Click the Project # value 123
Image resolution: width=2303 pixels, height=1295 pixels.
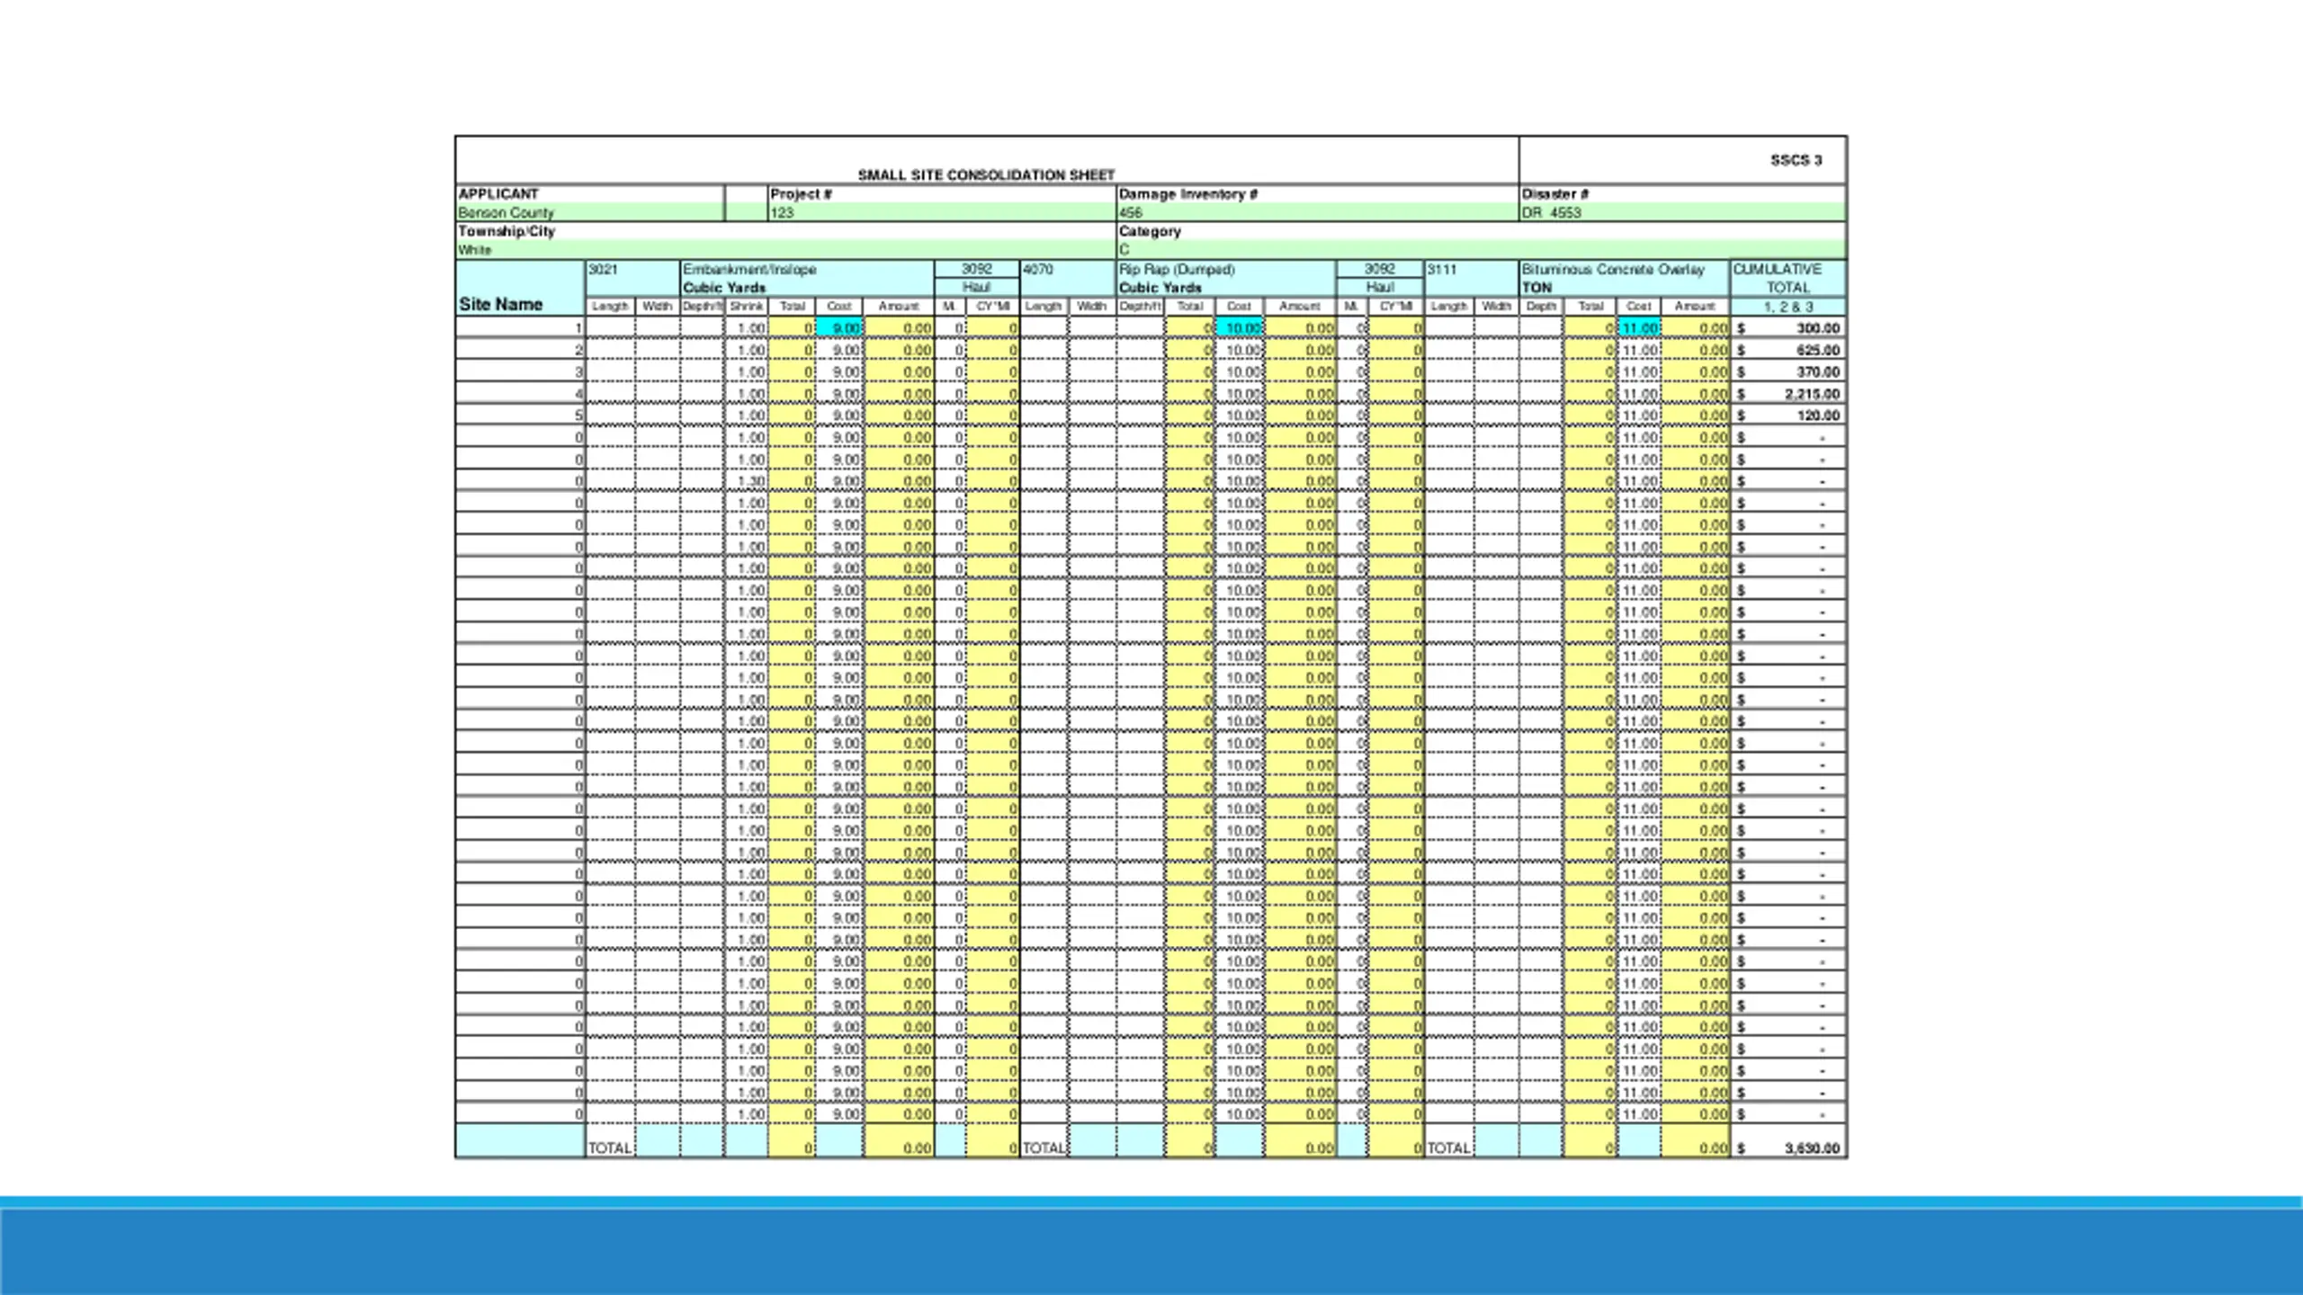941,213
